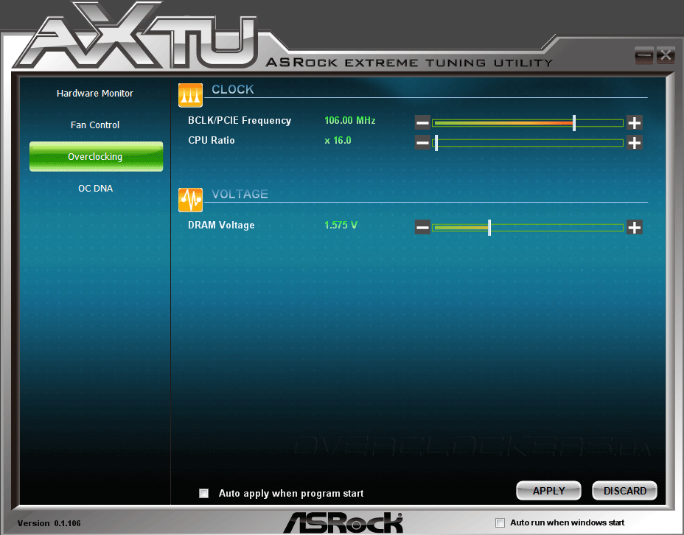The height and width of the screenshot is (535, 684).
Task: Open the Hardware Monitor section
Action: [95, 94]
